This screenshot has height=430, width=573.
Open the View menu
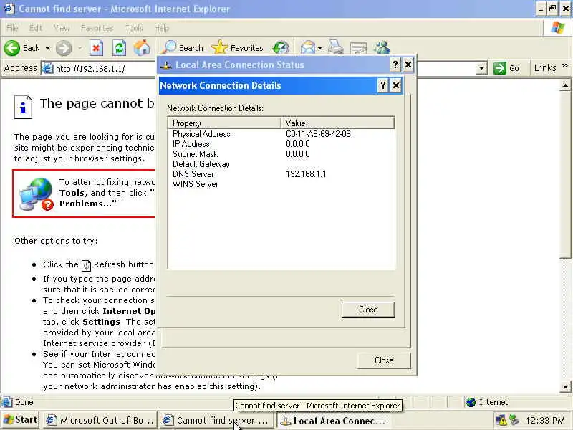62,28
